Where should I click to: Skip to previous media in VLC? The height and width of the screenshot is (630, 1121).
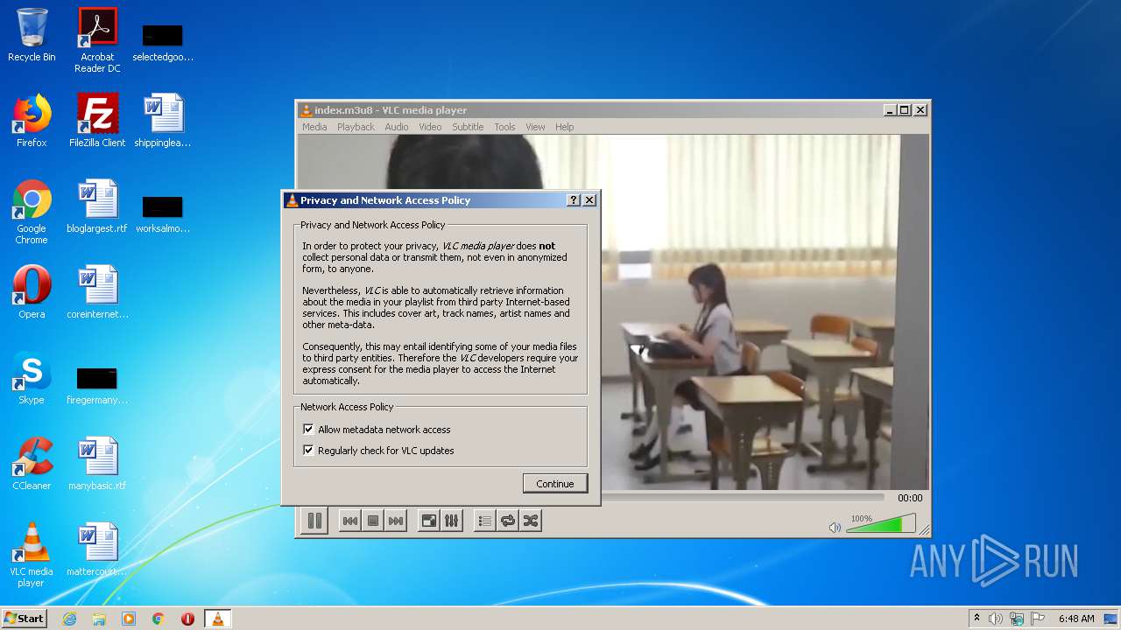coord(349,521)
